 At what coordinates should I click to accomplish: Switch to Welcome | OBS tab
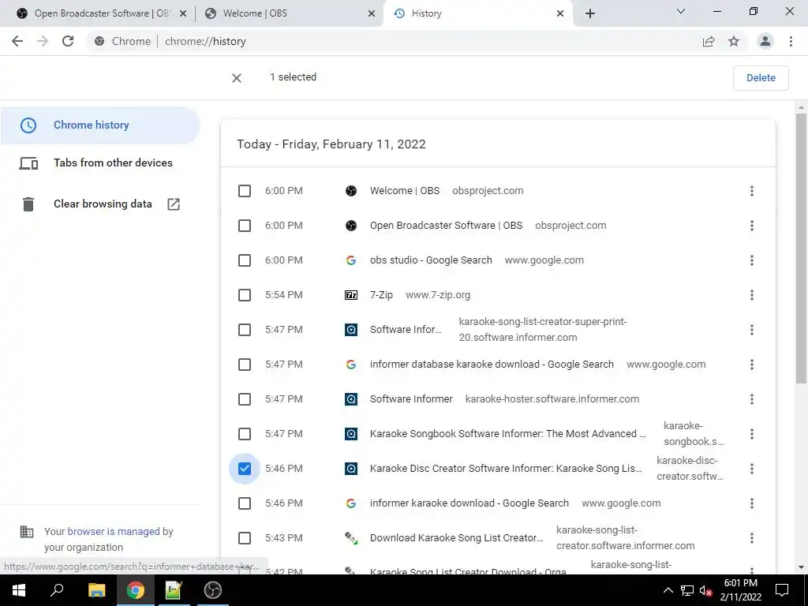289,13
